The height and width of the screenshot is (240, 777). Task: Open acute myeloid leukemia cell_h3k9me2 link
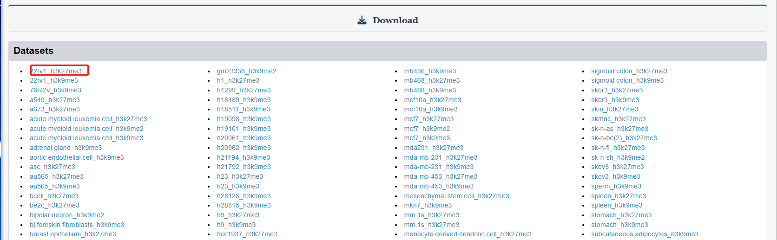[86, 129]
